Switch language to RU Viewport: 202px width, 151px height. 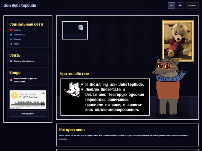click(171, 6)
